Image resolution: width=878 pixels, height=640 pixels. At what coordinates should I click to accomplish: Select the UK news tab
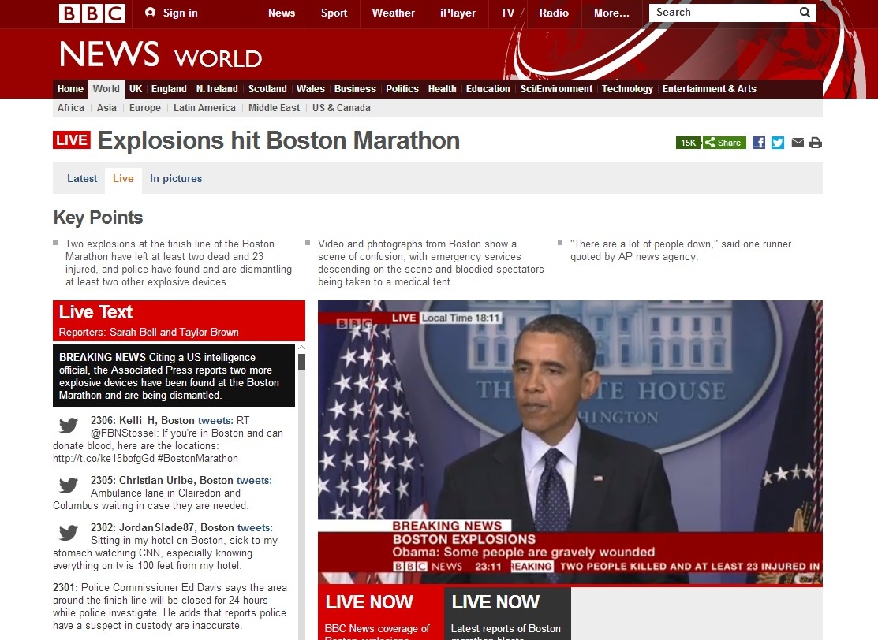click(136, 89)
